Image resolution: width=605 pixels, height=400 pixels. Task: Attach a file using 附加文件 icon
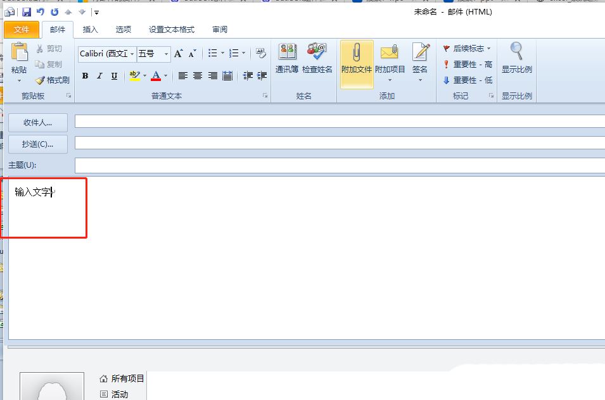[x=356, y=63]
